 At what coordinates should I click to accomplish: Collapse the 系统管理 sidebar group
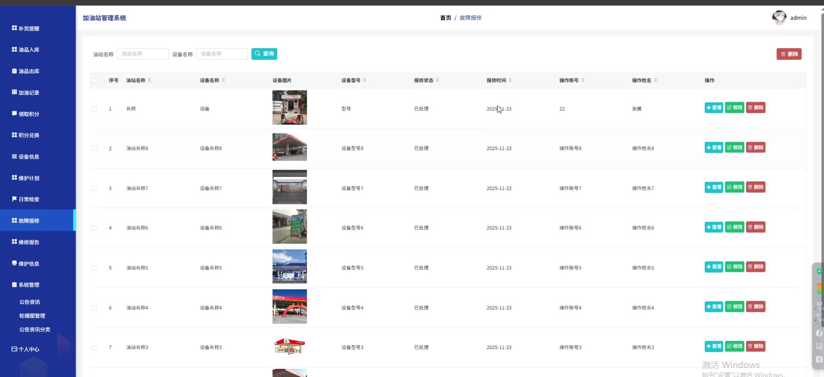click(x=29, y=285)
